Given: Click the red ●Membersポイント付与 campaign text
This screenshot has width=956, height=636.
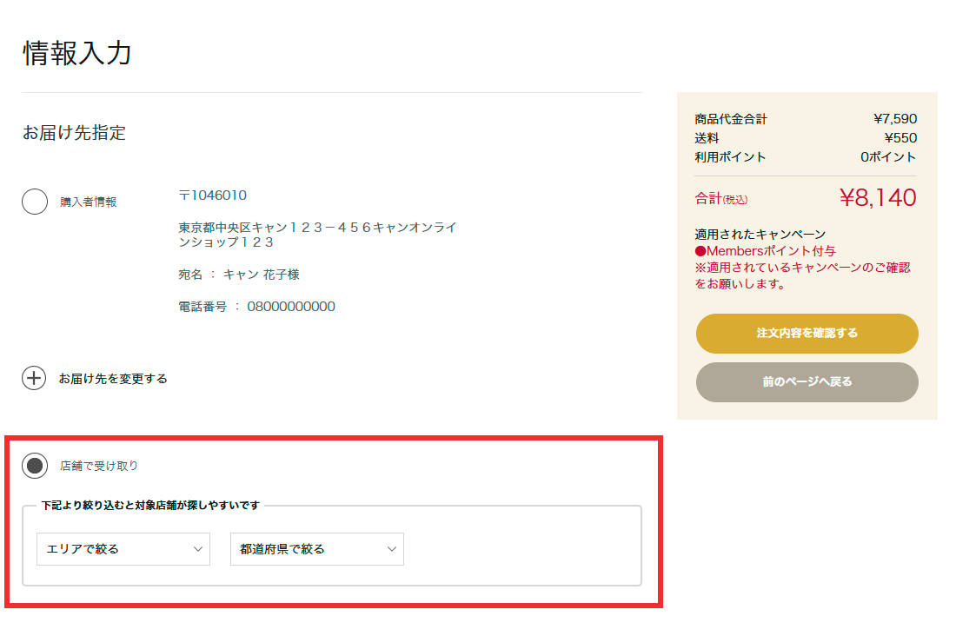Looking at the screenshot, I should 765,251.
